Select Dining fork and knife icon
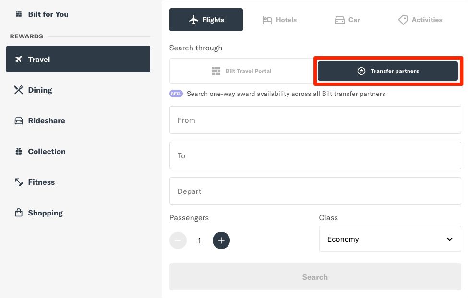This screenshot has height=298, width=468. coord(19,90)
